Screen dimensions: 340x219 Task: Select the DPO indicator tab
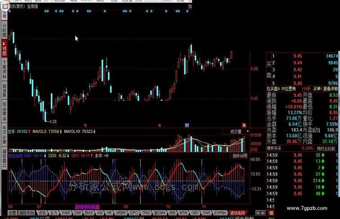click(x=134, y=213)
